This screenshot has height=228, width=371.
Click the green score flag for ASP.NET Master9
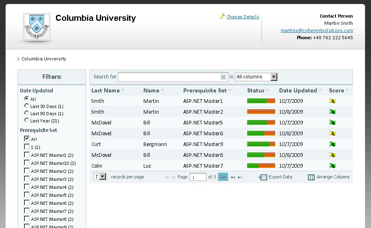(x=332, y=144)
